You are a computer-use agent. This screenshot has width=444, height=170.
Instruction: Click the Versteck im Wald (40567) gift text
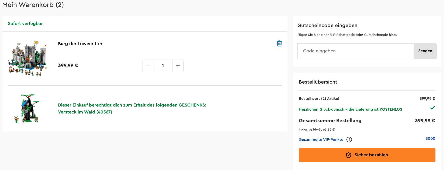[85, 112]
